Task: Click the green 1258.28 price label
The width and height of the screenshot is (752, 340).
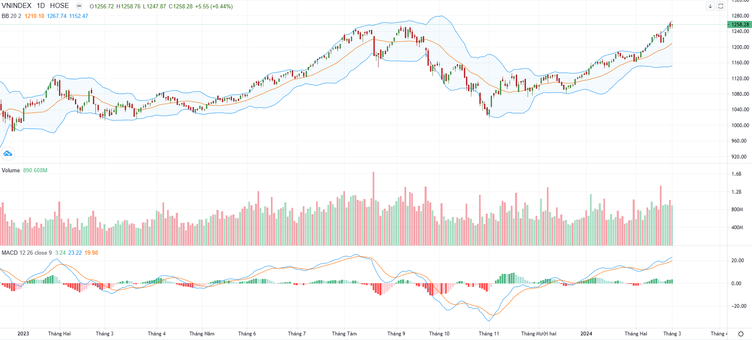Action: click(740, 25)
